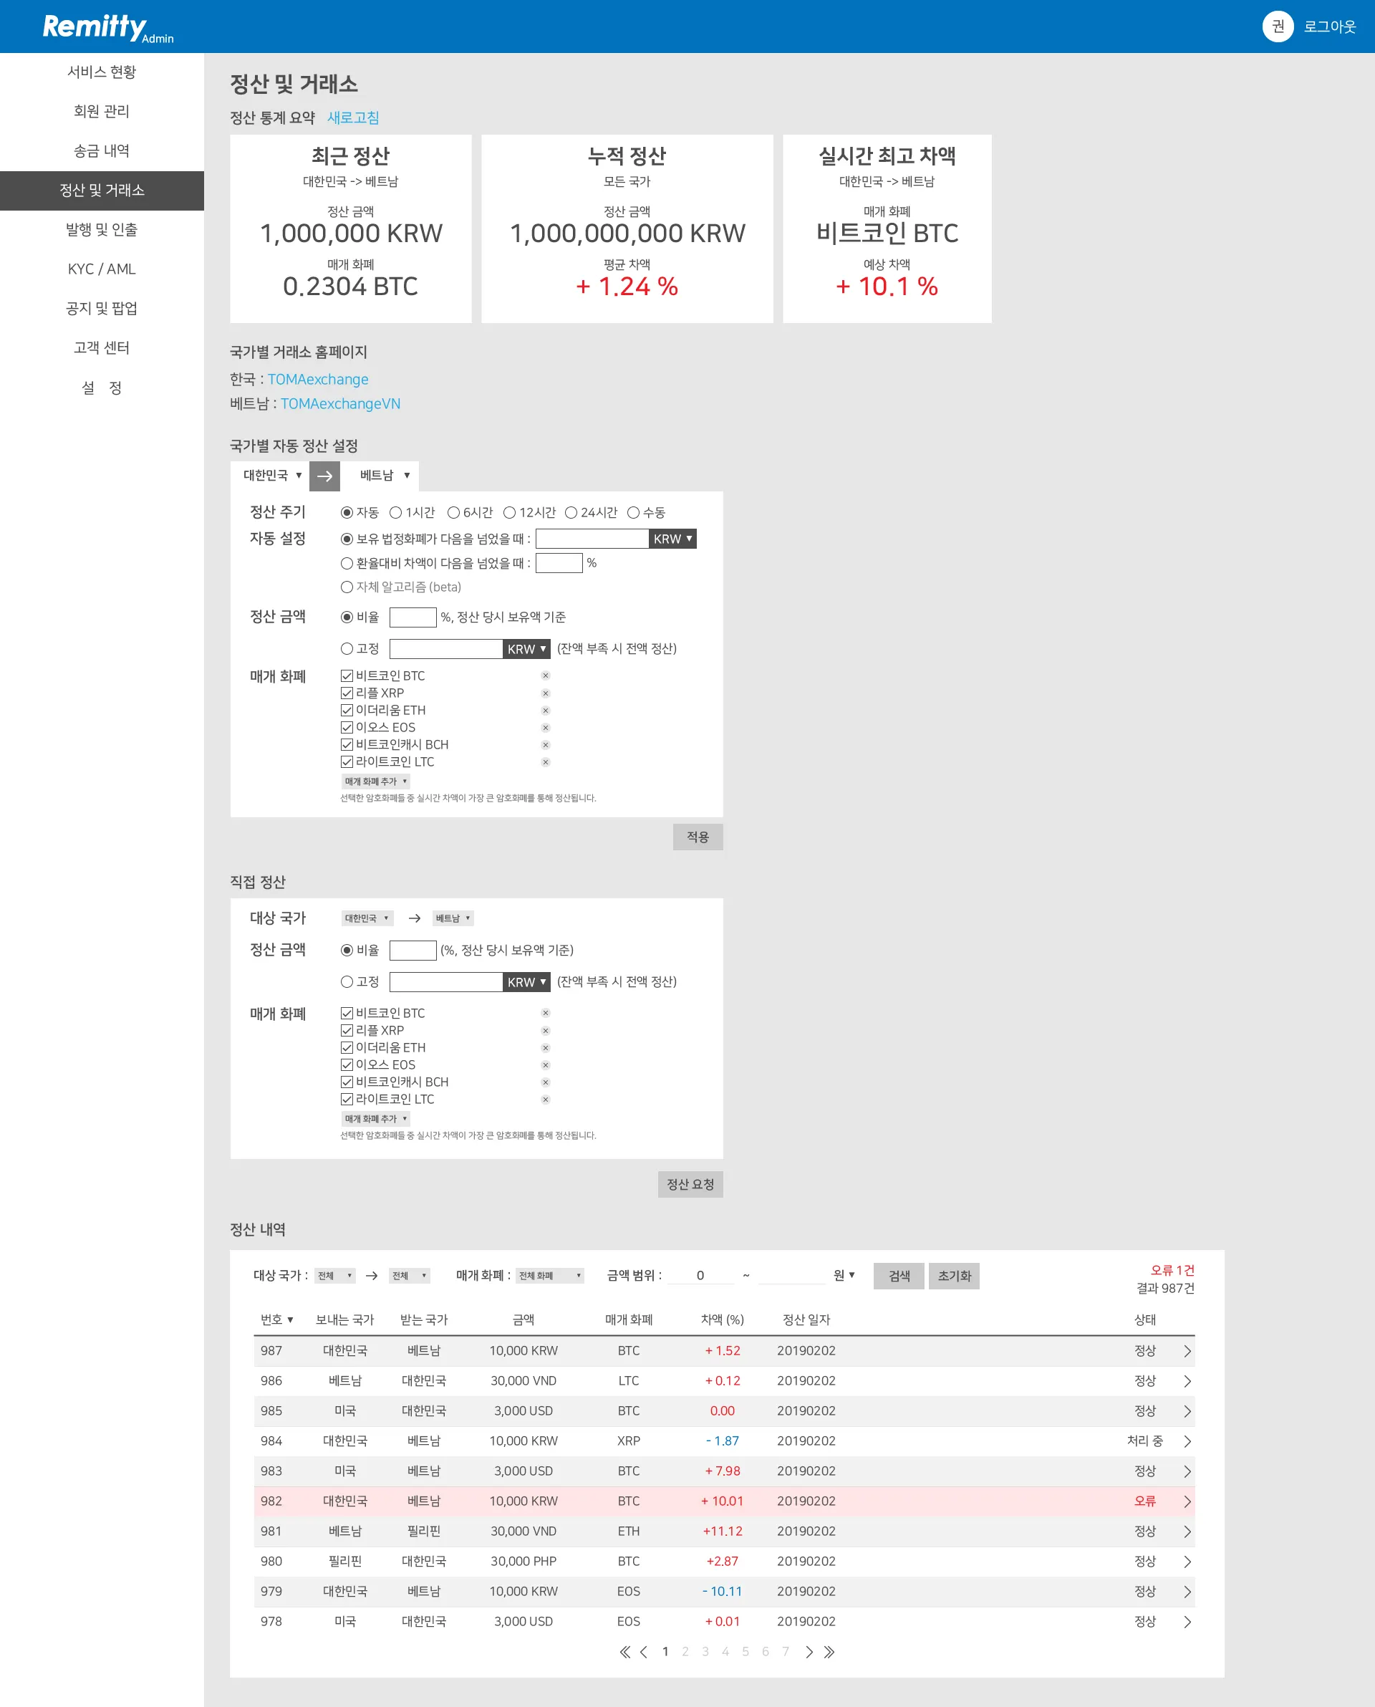Screen dimensions: 1375x1707
Task: Go to KYC / AML menu
Action: (x=102, y=269)
